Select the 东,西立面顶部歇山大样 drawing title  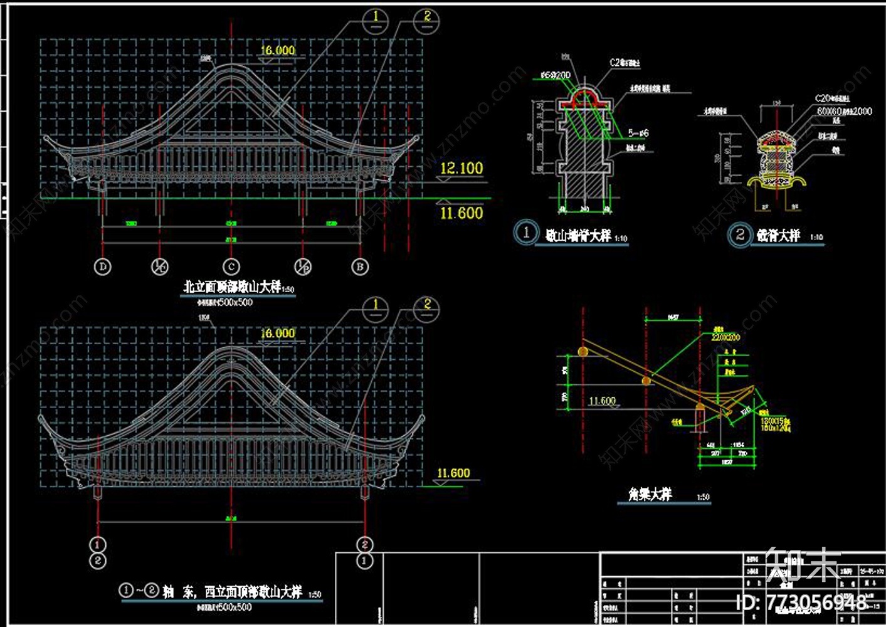243,591
